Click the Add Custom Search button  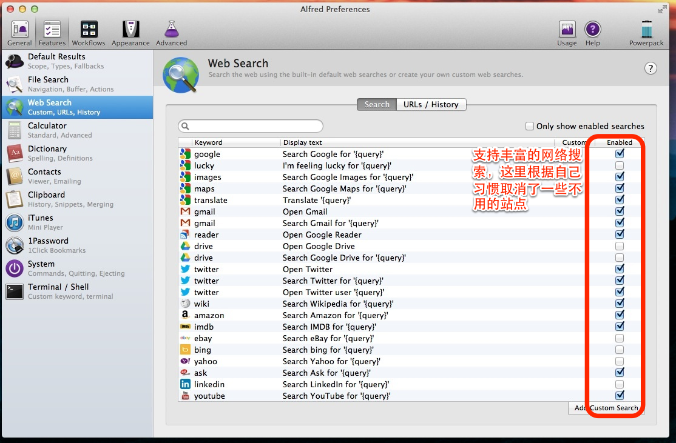606,408
